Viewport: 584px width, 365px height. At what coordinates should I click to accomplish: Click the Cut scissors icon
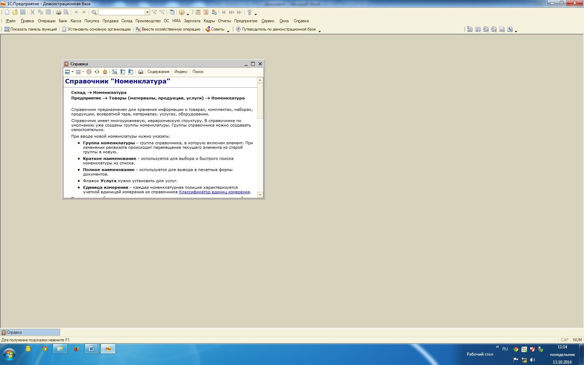(32, 12)
